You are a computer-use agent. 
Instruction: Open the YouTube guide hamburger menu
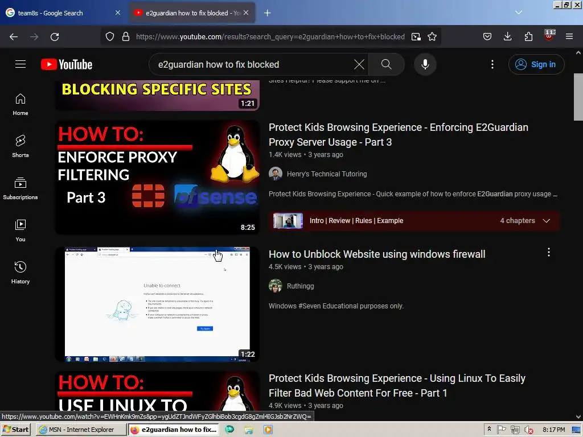coord(20,64)
